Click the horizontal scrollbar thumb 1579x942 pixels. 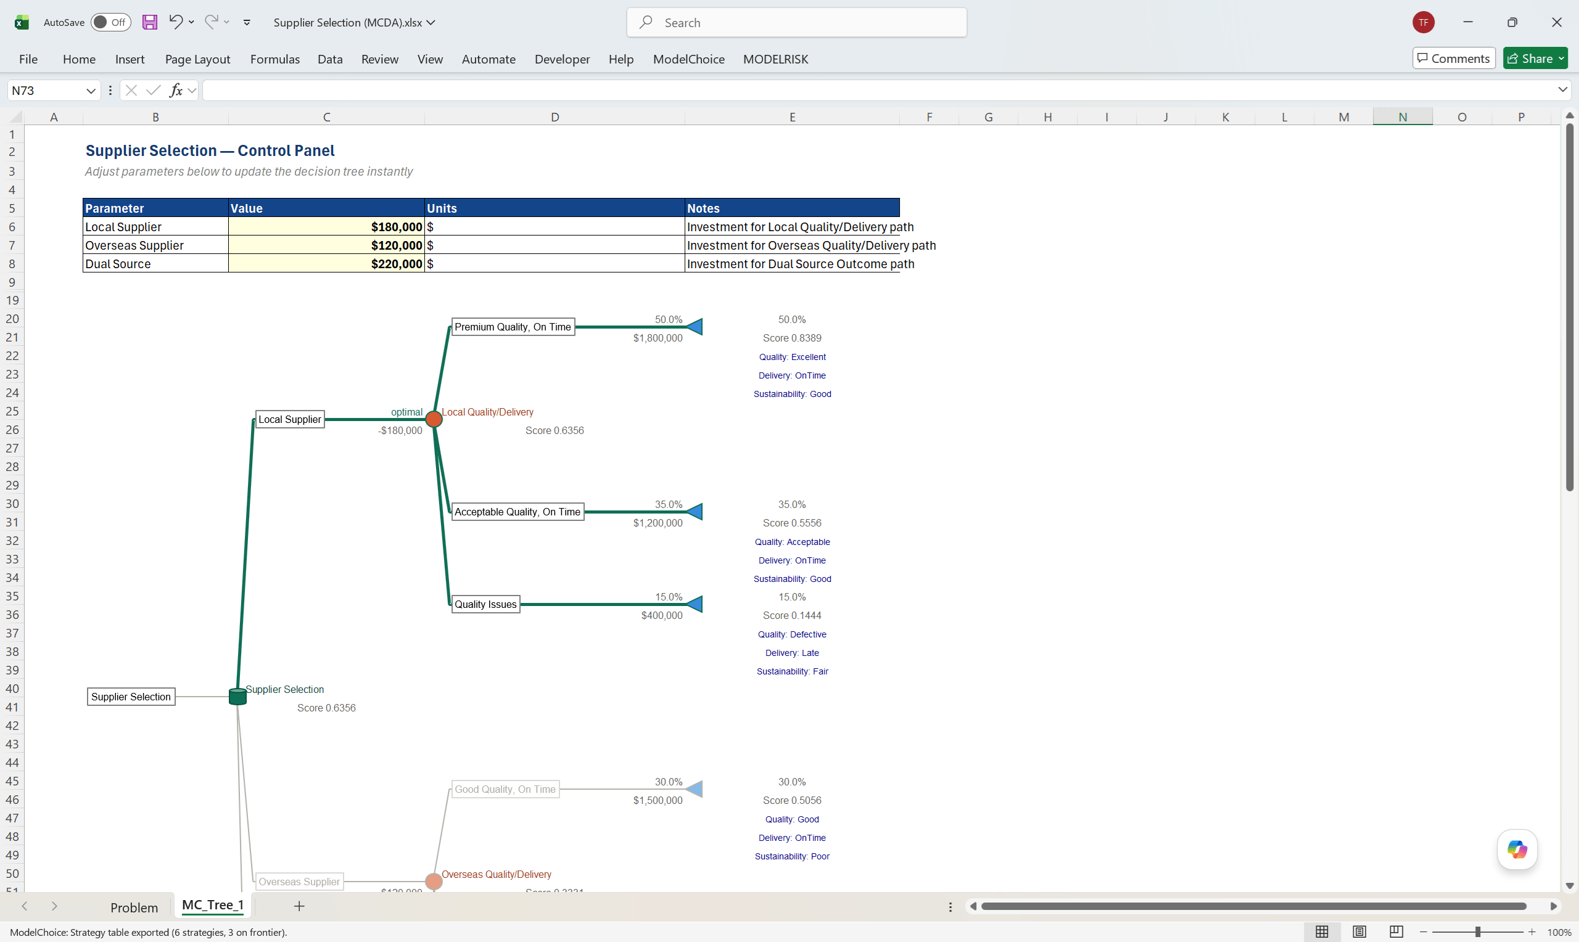tap(1253, 906)
